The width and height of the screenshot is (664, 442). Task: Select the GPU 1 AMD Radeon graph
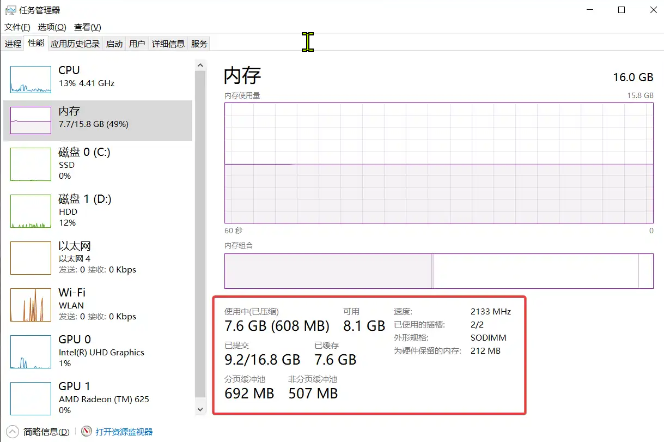[x=31, y=398]
